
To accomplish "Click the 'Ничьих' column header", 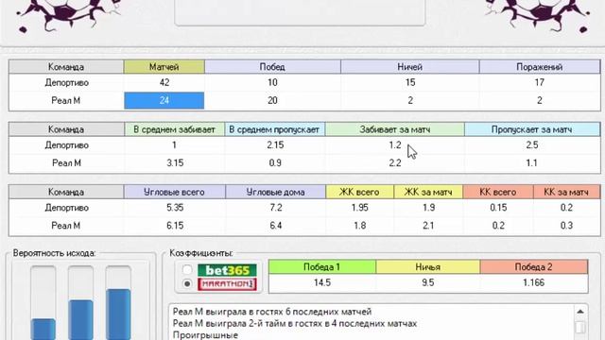I will point(409,67).
